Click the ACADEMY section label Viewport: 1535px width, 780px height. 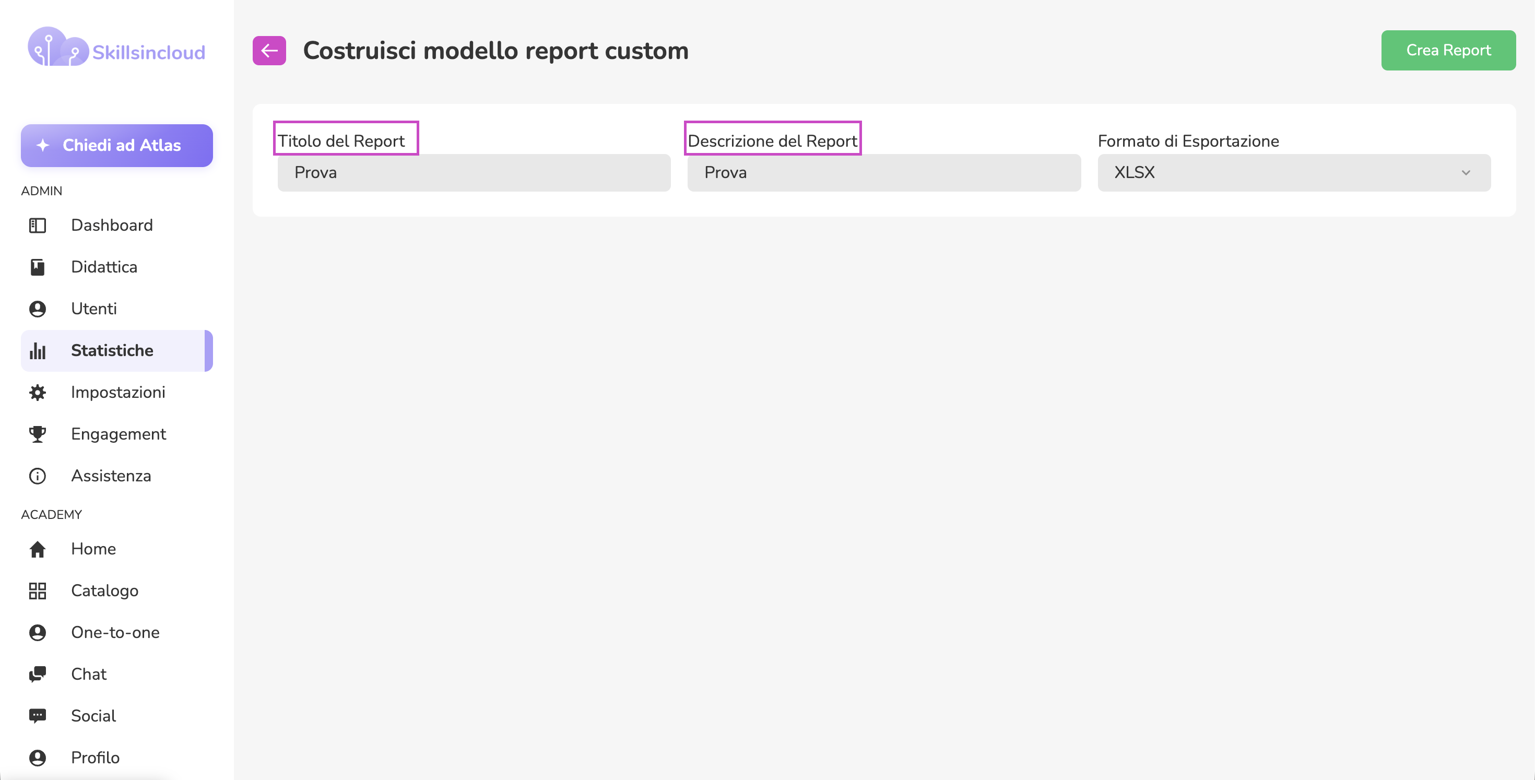51,514
